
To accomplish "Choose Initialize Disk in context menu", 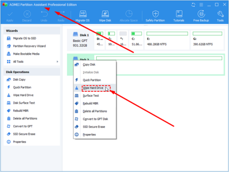I will coord(95,72).
